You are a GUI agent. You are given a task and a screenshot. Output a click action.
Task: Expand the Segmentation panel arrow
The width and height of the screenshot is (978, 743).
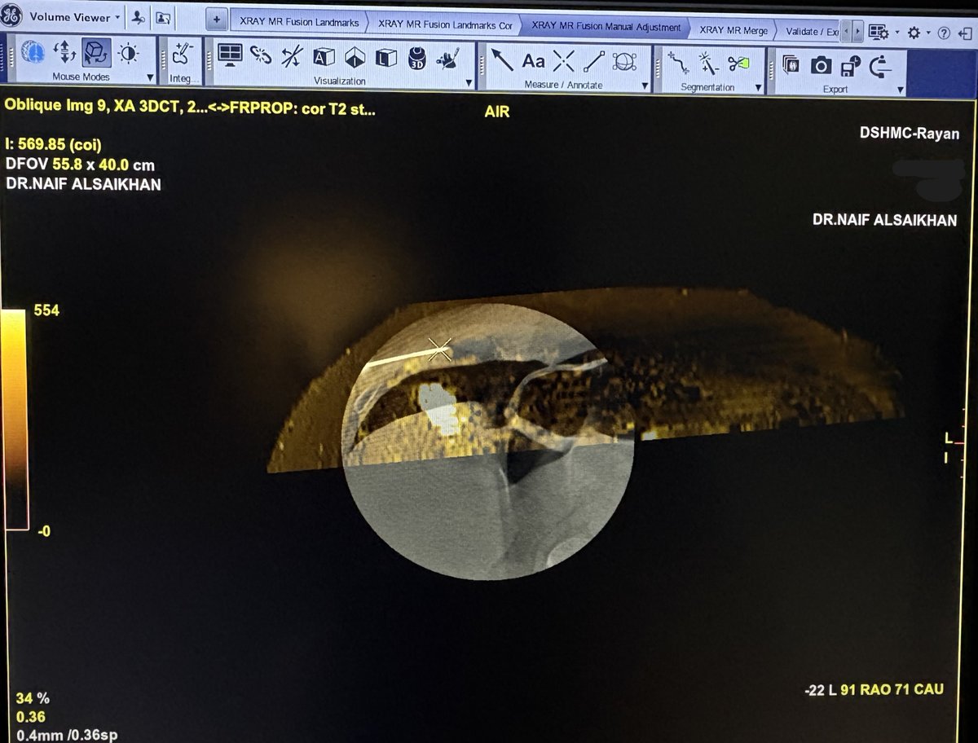(x=758, y=88)
